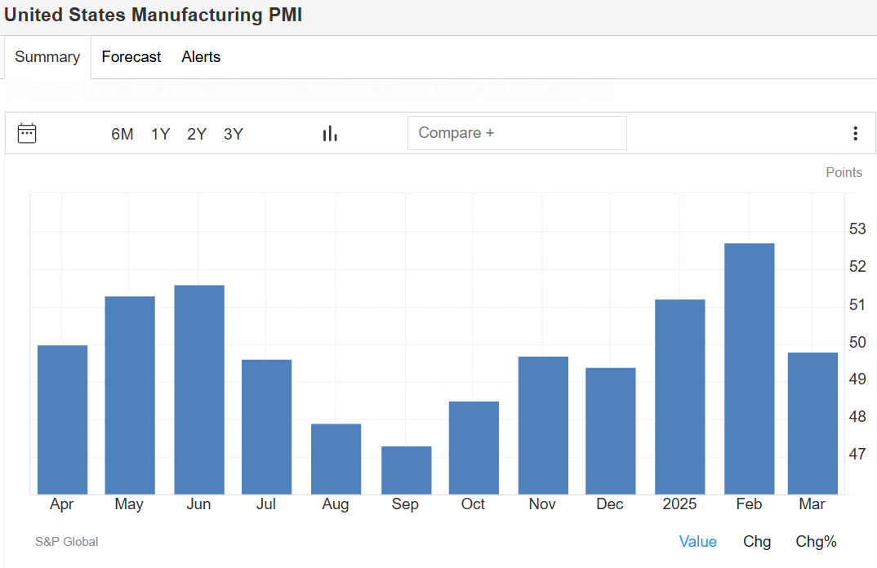Open the three-dot chart options menu

[855, 133]
